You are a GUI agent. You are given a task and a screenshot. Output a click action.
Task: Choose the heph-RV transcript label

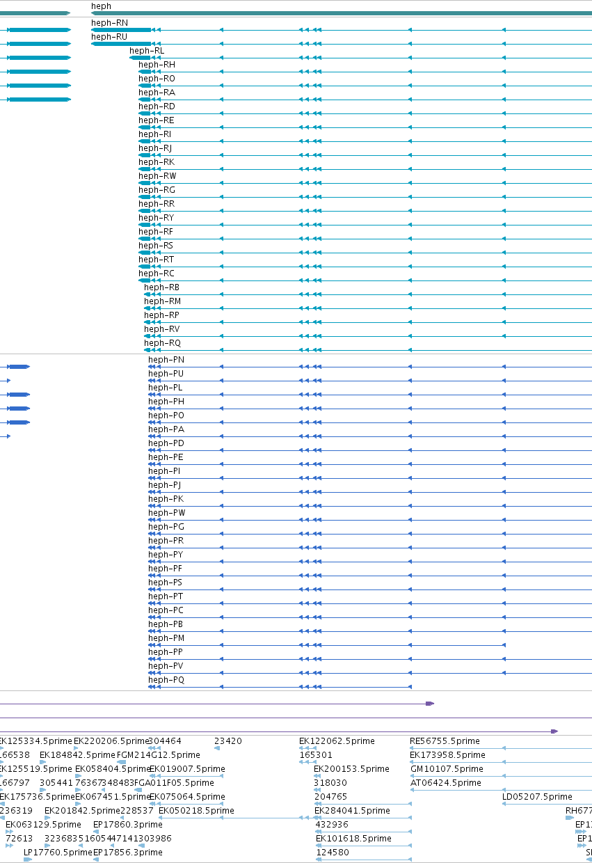pyautogui.click(x=161, y=329)
